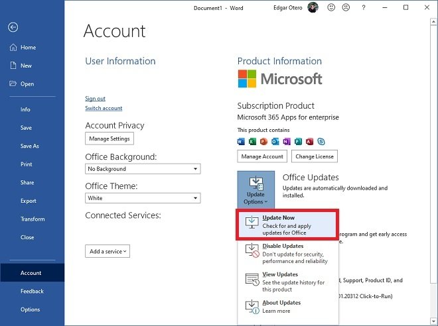Click the Manage Account button

tap(262, 156)
